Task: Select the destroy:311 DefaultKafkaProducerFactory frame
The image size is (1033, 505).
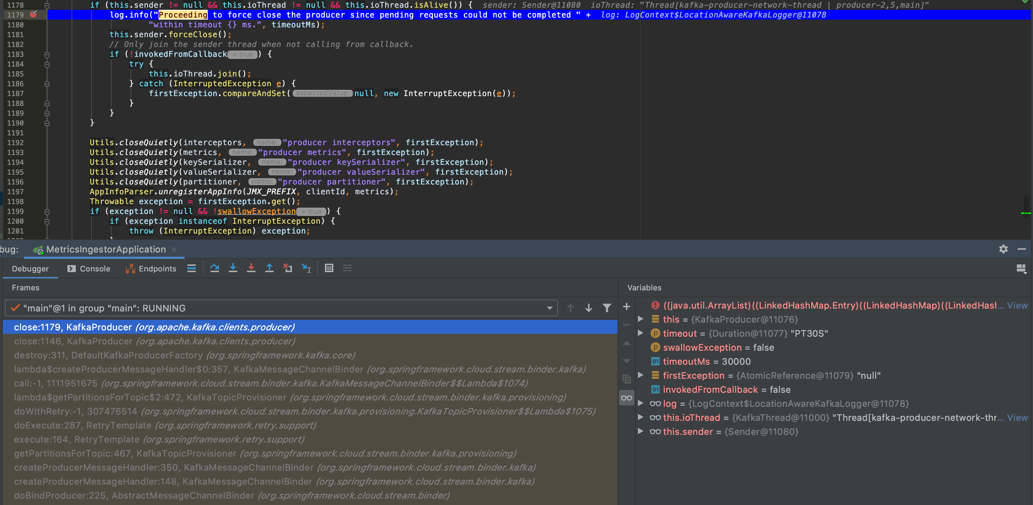Action: (185, 355)
